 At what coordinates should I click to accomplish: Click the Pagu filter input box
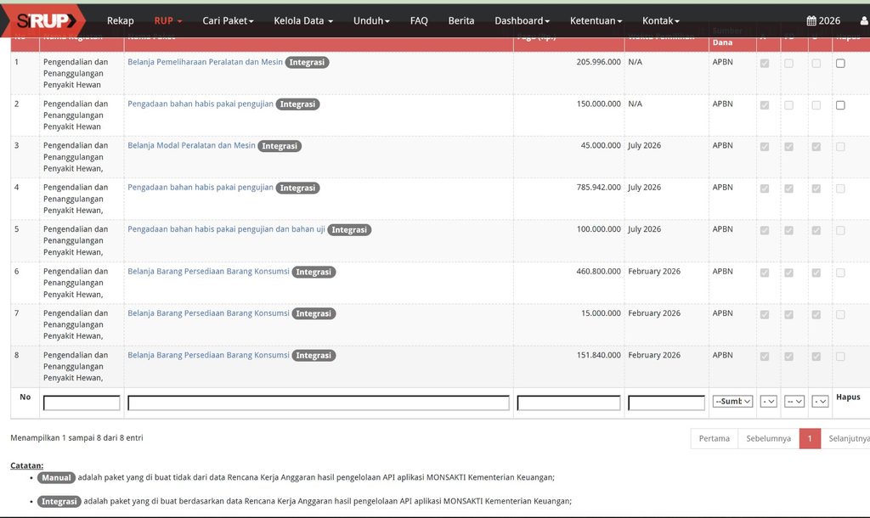(568, 403)
